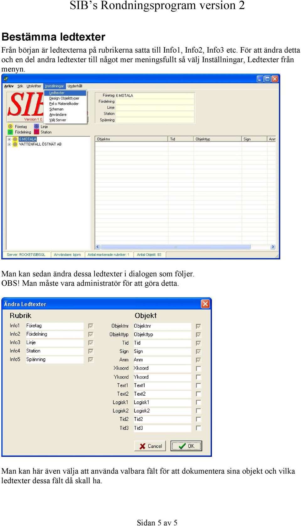Enable the Logisk1 checkbox
Viewport: 301px width, 526px height.
(198, 403)
